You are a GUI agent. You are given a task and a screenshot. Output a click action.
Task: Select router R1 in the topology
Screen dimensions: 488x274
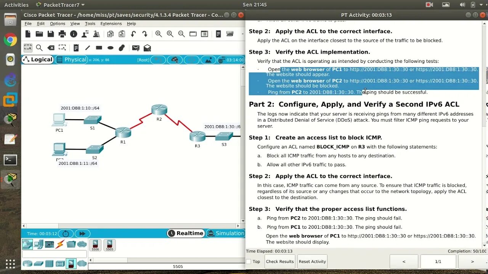pyautogui.click(x=123, y=133)
